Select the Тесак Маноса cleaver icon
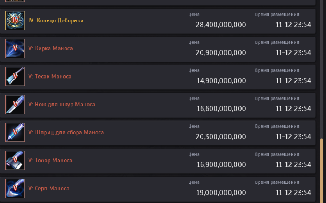326x203 pixels. 15,76
